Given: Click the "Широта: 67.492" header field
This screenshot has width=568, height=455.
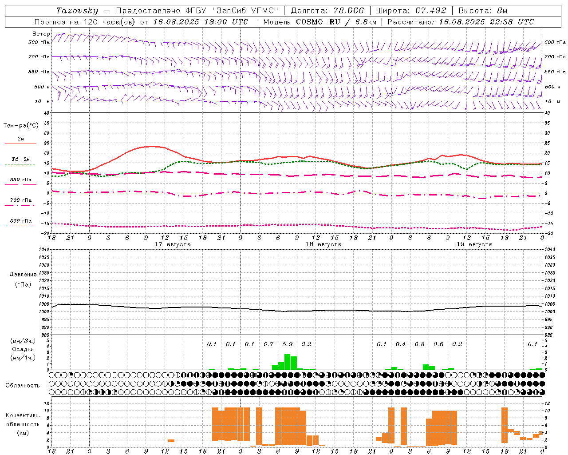Looking at the screenshot, I should click(x=411, y=11).
